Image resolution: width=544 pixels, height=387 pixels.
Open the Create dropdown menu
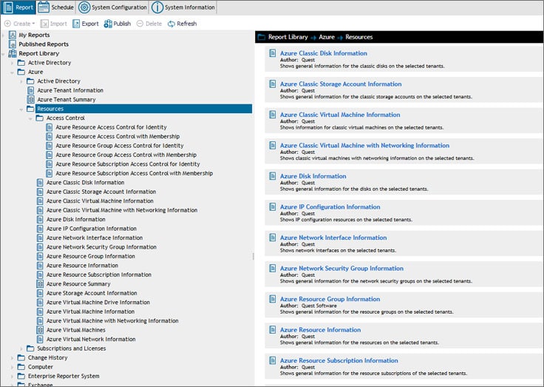coord(19,24)
